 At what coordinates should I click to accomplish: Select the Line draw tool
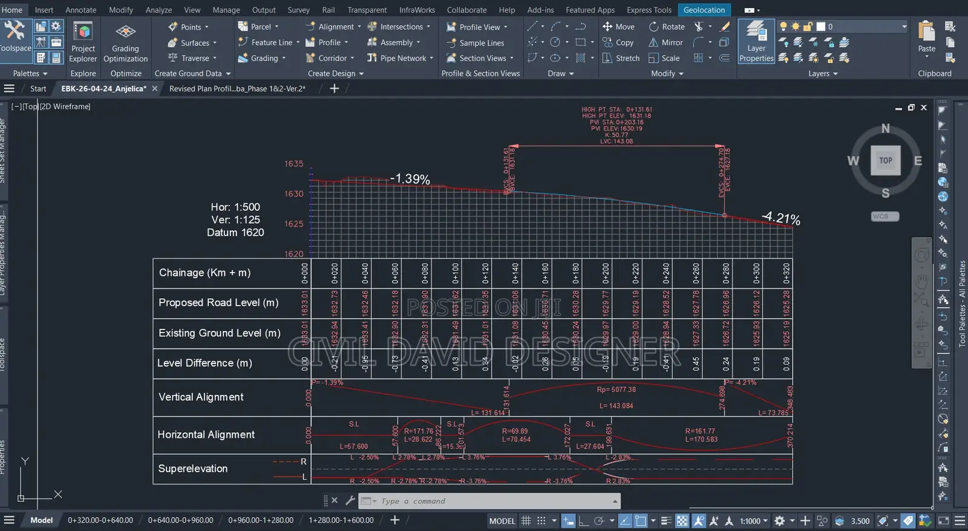coord(532,27)
